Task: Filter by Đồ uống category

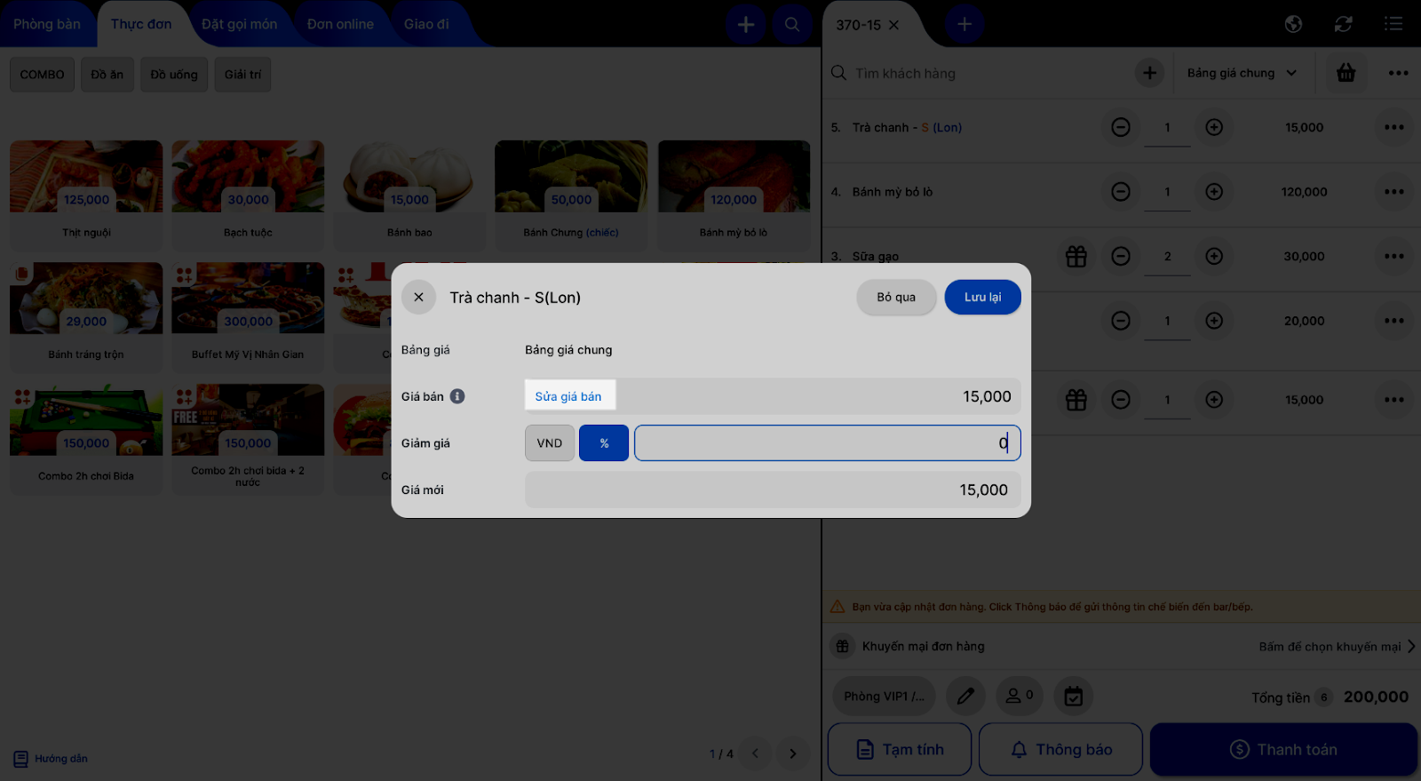Action: [x=174, y=75]
